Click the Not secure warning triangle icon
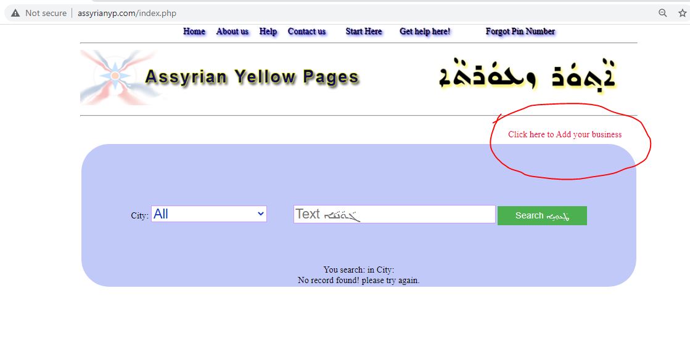 coord(15,13)
